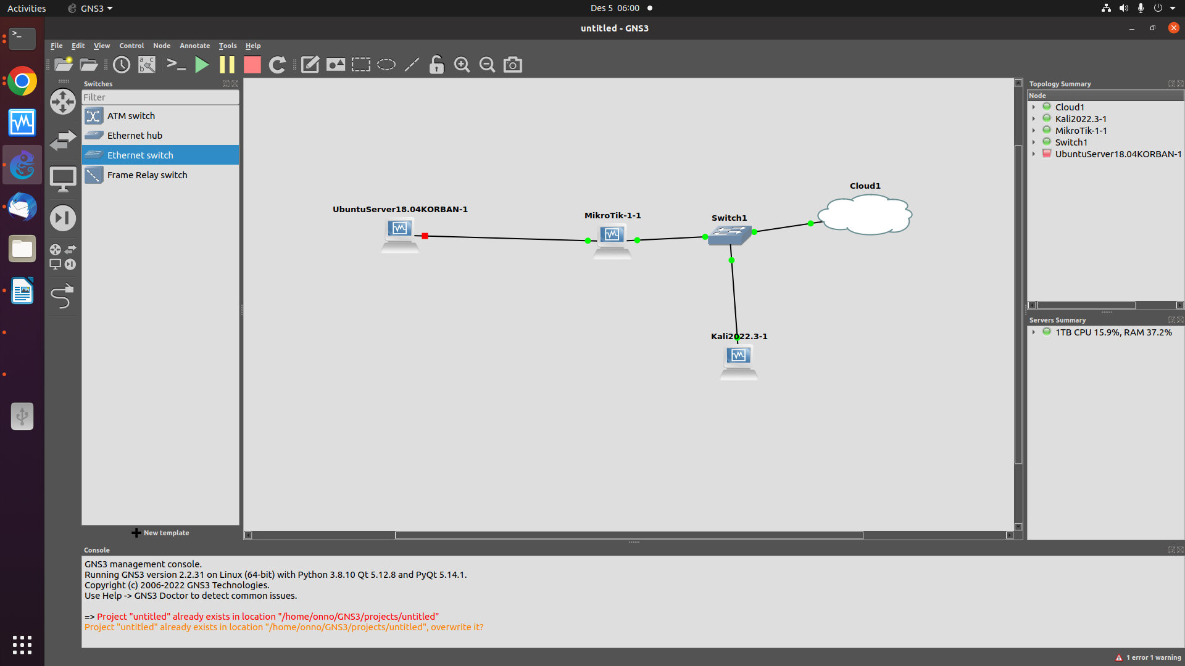Expand the 1TB server summary entry
The image size is (1185, 666).
point(1034,332)
